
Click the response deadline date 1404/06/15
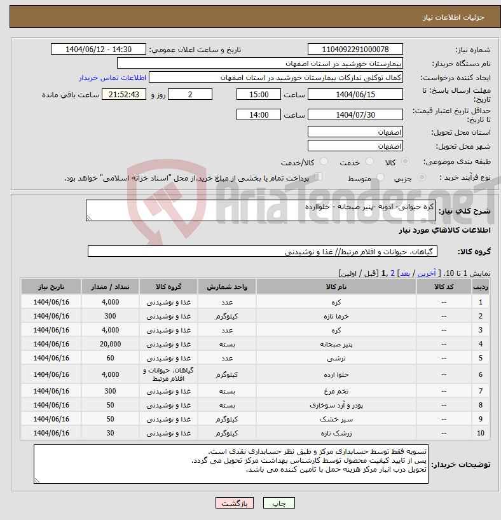(x=355, y=95)
